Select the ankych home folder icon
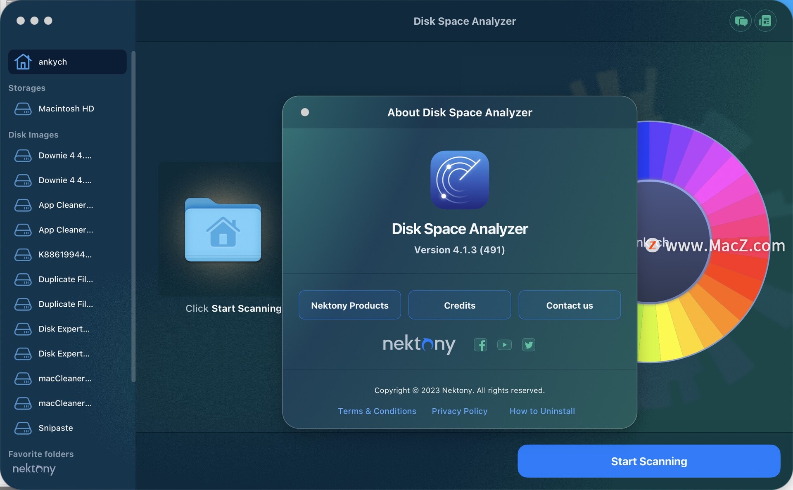The image size is (793, 490). (23, 62)
